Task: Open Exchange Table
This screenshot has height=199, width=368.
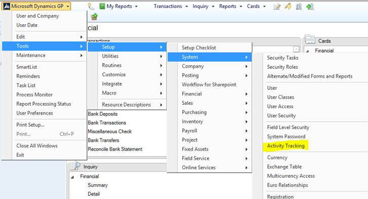Action: pos(284,167)
